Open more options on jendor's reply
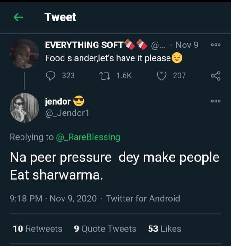The image size is (231, 247). 216,101
